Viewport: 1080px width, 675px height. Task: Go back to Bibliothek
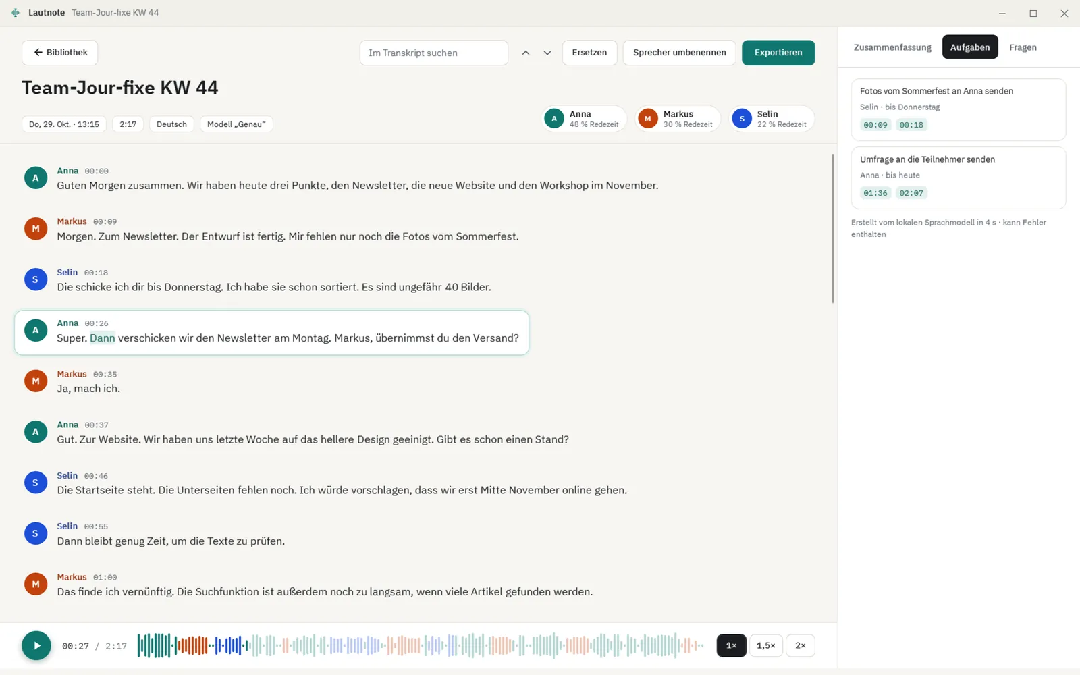60,53
